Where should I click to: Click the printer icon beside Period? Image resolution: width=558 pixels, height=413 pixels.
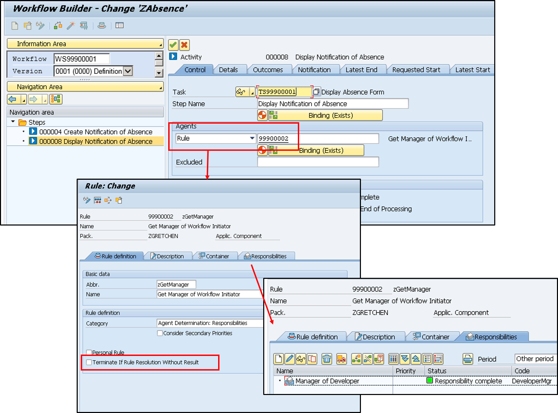pyautogui.click(x=468, y=359)
